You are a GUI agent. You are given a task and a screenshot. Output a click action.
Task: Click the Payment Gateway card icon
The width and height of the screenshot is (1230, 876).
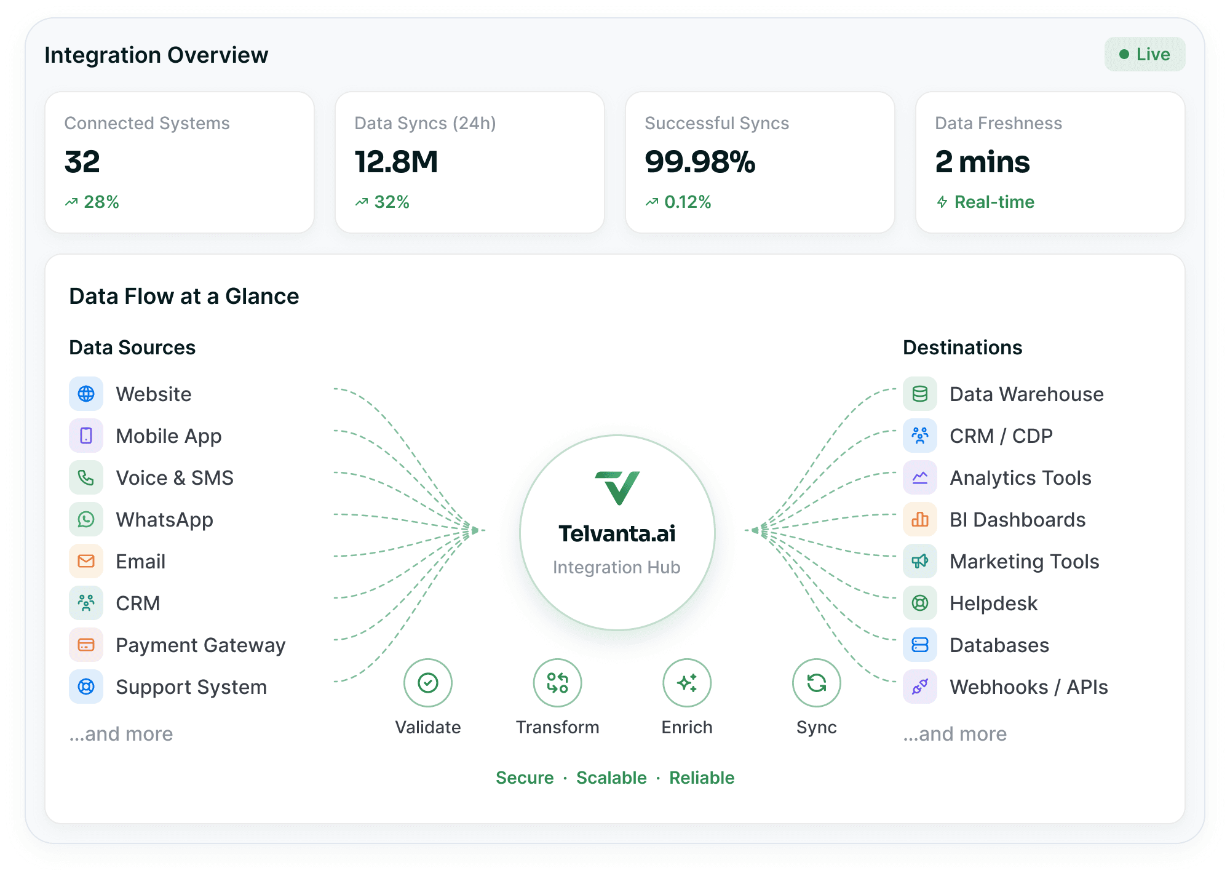(x=86, y=645)
